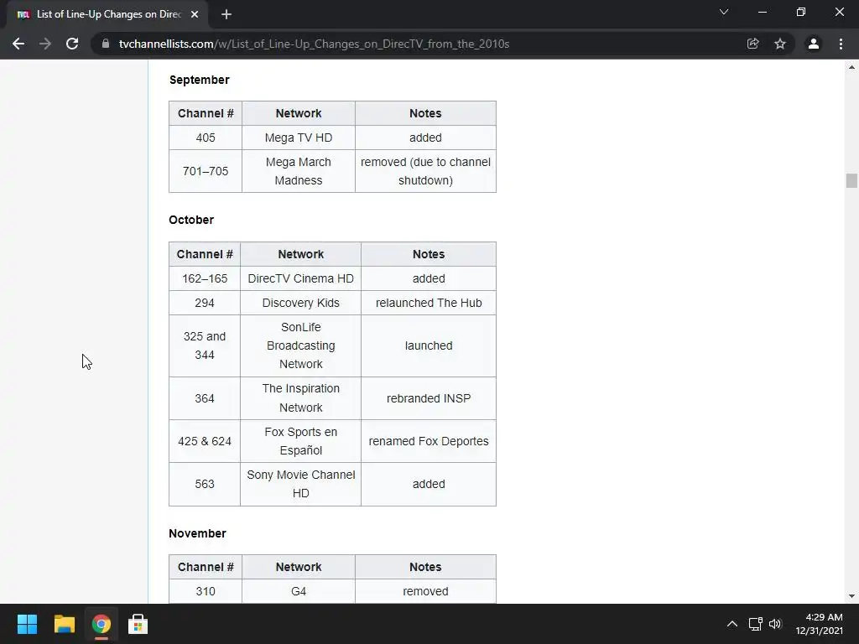
Task: Click the September heading
Action: [x=200, y=80]
